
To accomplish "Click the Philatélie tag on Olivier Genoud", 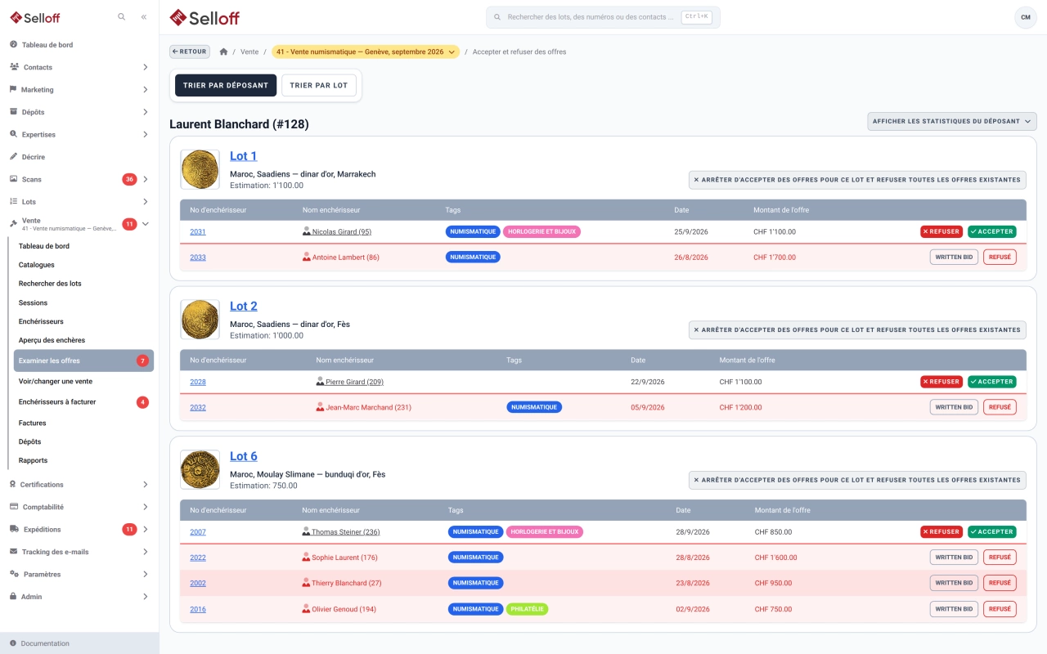I will [x=528, y=609].
